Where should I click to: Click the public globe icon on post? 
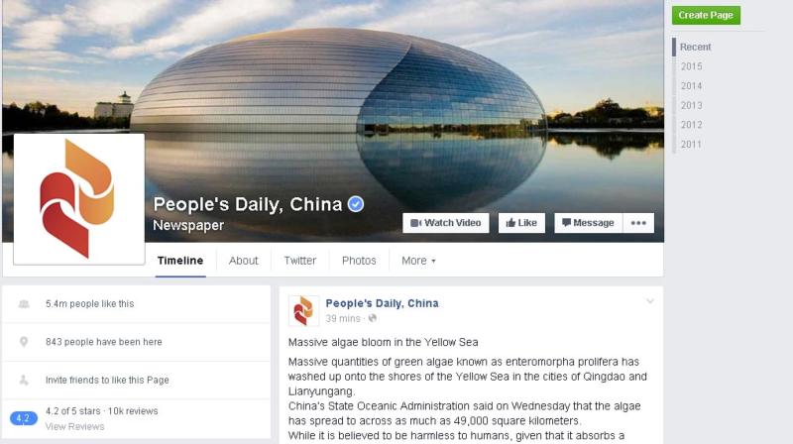pos(373,318)
